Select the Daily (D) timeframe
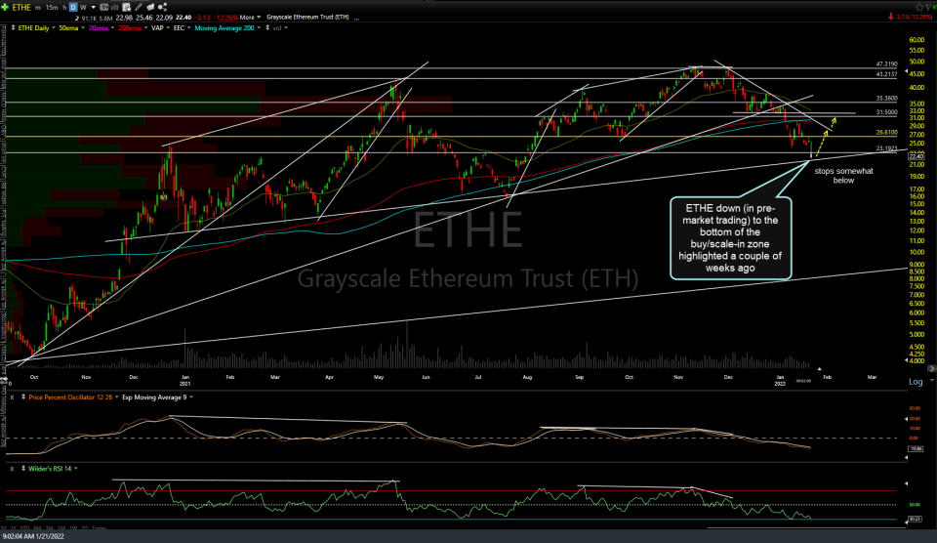The width and height of the screenshot is (937, 543). (x=73, y=7)
